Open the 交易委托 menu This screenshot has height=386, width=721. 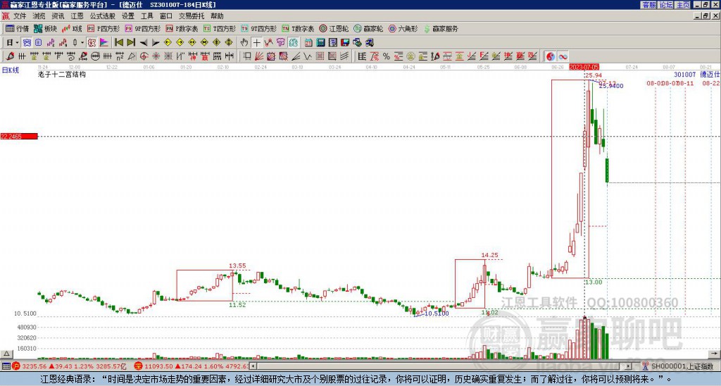[x=192, y=16]
